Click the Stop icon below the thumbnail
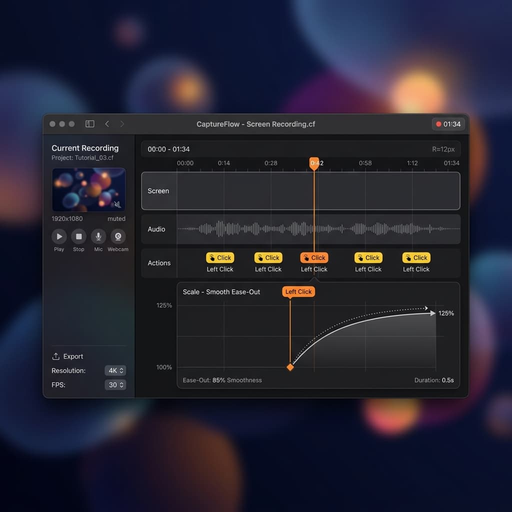The image size is (512, 512). pos(78,235)
